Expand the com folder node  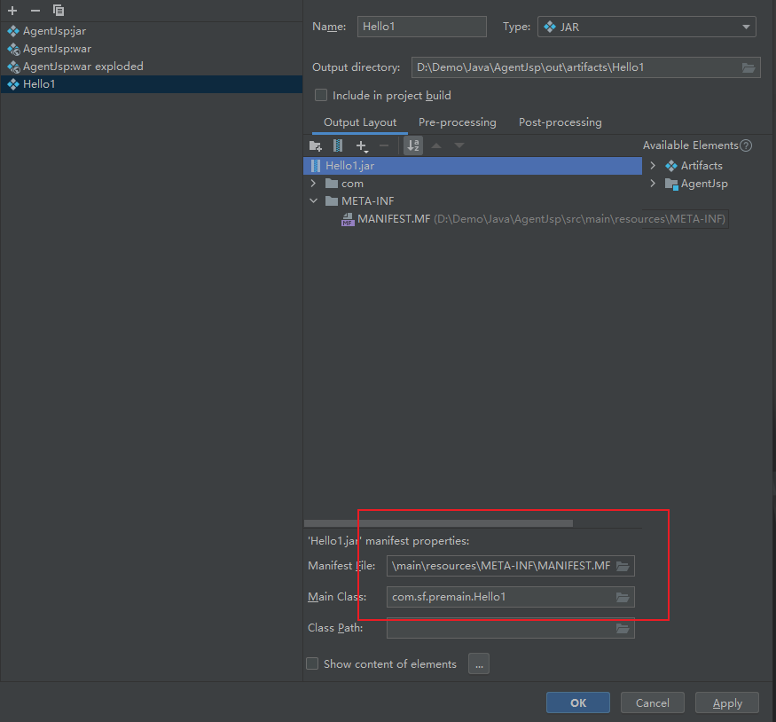click(x=313, y=183)
